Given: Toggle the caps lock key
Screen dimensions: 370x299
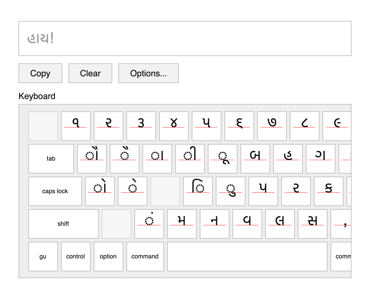Looking at the screenshot, I should [55, 191].
